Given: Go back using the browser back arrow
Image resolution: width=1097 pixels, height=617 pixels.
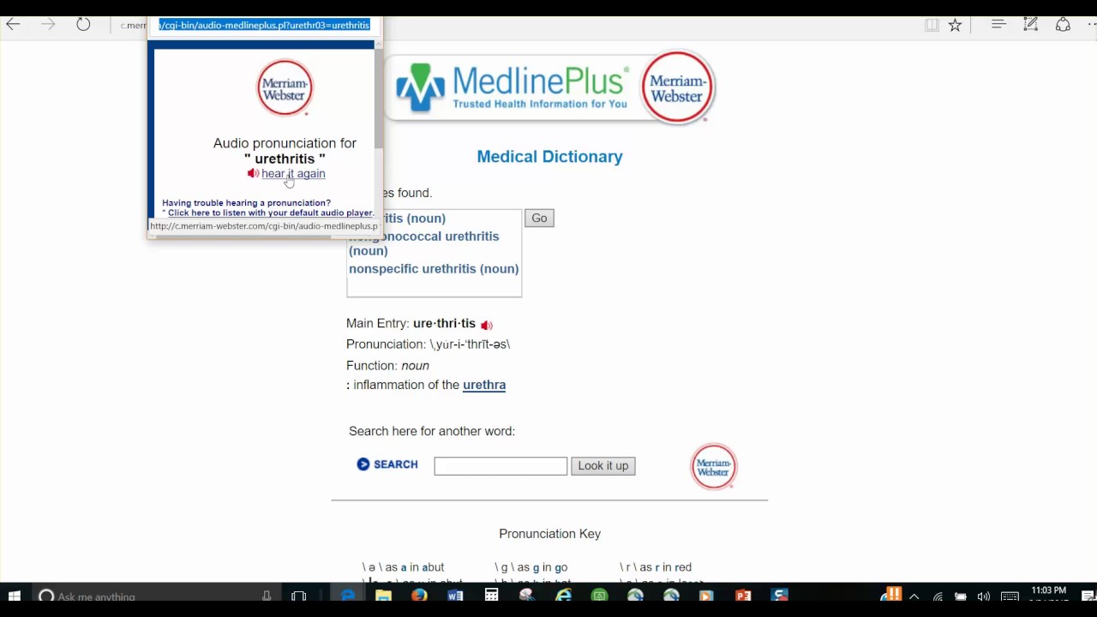Looking at the screenshot, I should click(x=13, y=24).
